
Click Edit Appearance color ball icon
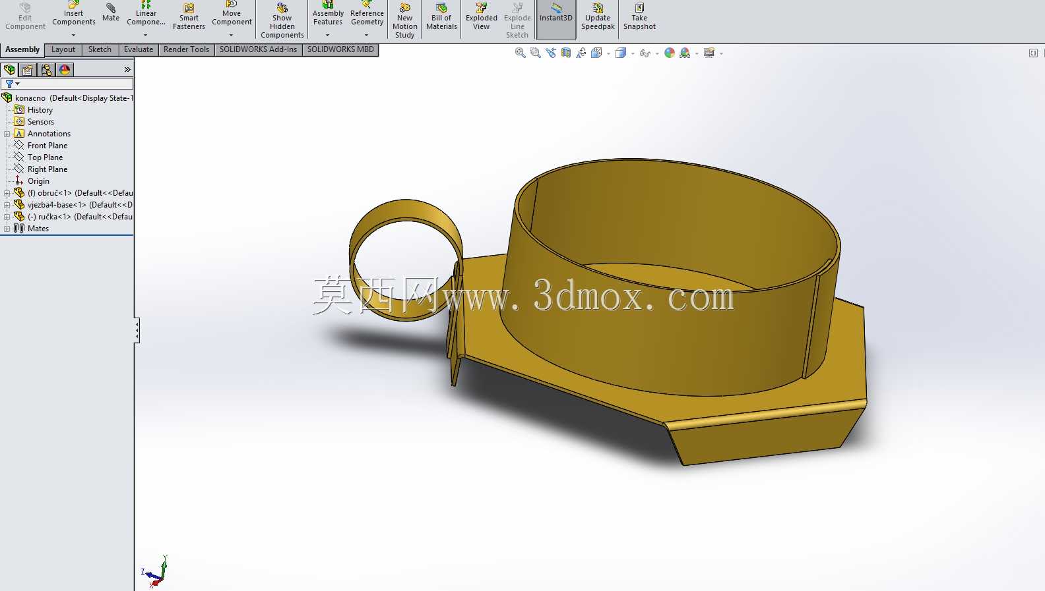670,53
